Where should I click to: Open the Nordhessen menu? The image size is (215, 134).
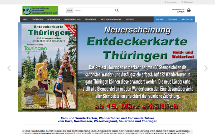coord(54,19)
